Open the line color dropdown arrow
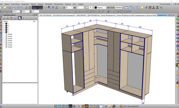Viewport: 179px width, 108px height. (123, 8)
